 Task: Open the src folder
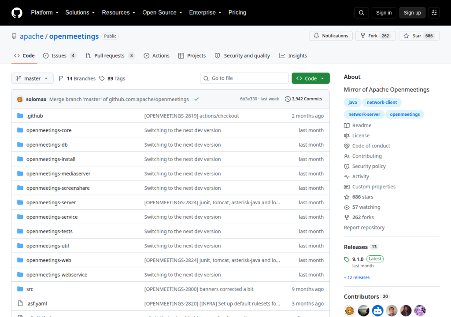30,289
